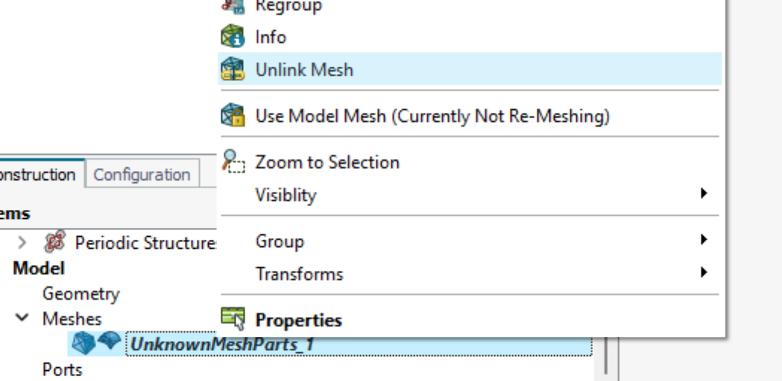Click the Regroup icon

tap(233, 5)
